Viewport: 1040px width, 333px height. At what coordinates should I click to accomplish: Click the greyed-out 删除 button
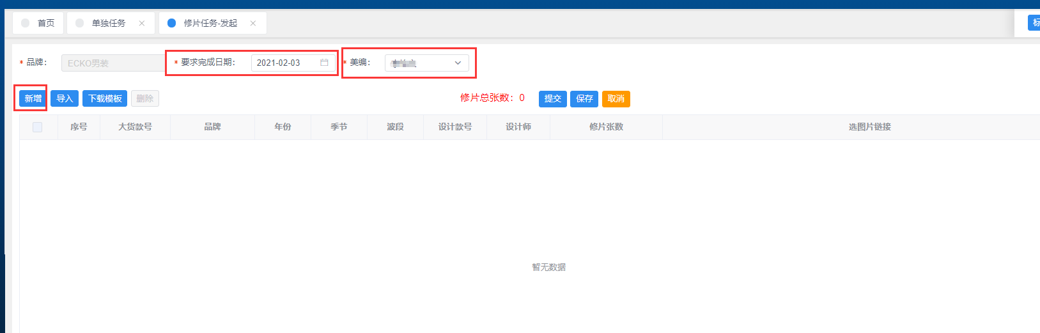145,98
